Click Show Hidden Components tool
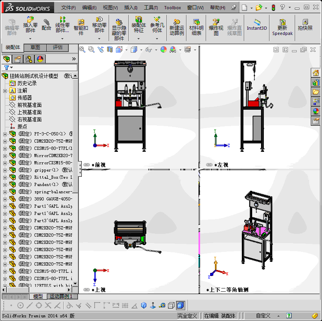This screenshot has height=321, width=322. pyautogui.click(x=119, y=29)
